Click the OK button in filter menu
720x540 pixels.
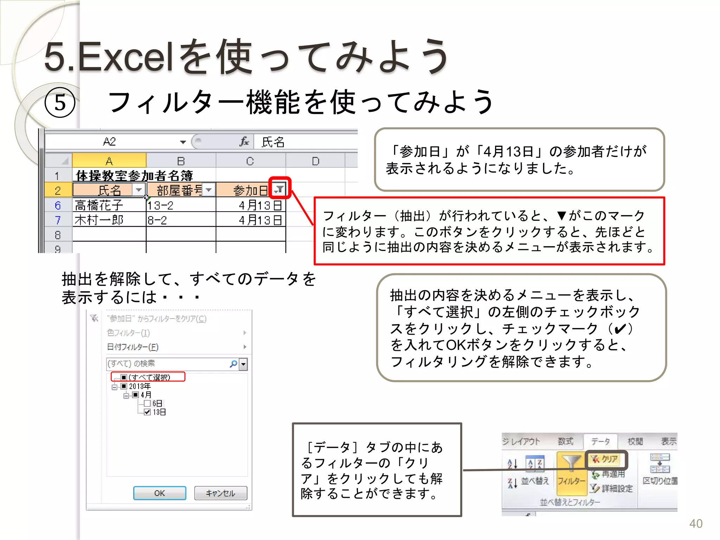click(x=160, y=493)
